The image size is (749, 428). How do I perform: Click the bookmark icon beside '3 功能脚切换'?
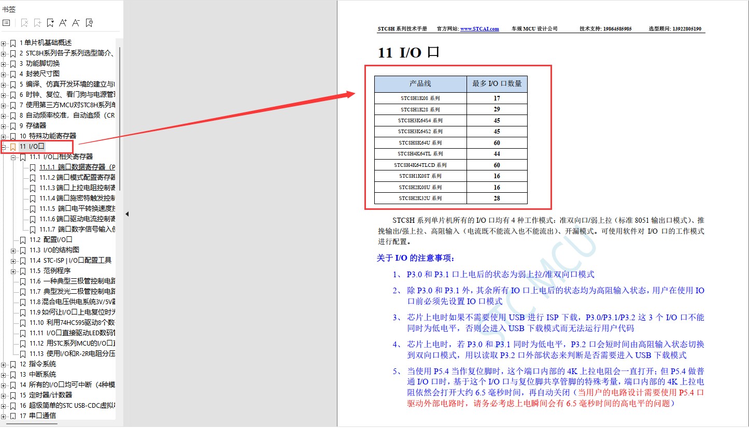(13, 64)
